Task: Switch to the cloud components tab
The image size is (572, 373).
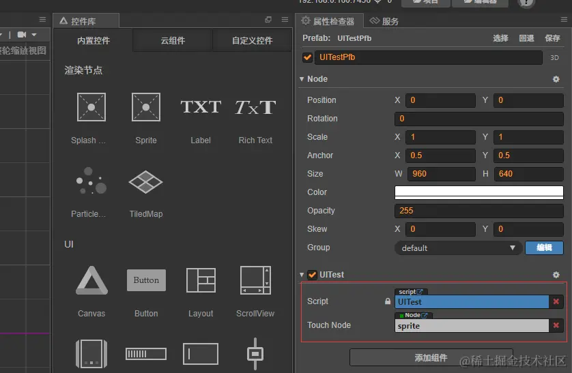Action: click(173, 40)
